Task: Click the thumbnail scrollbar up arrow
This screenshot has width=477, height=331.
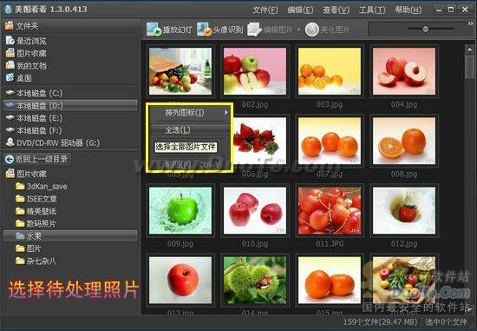Action: click(x=469, y=50)
